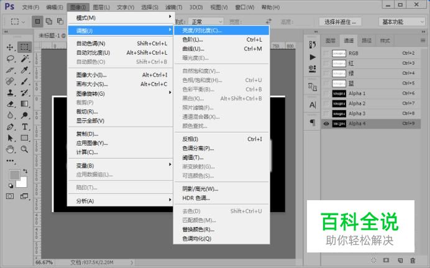Click the swap foreground/background colors arrow

click(x=25, y=171)
